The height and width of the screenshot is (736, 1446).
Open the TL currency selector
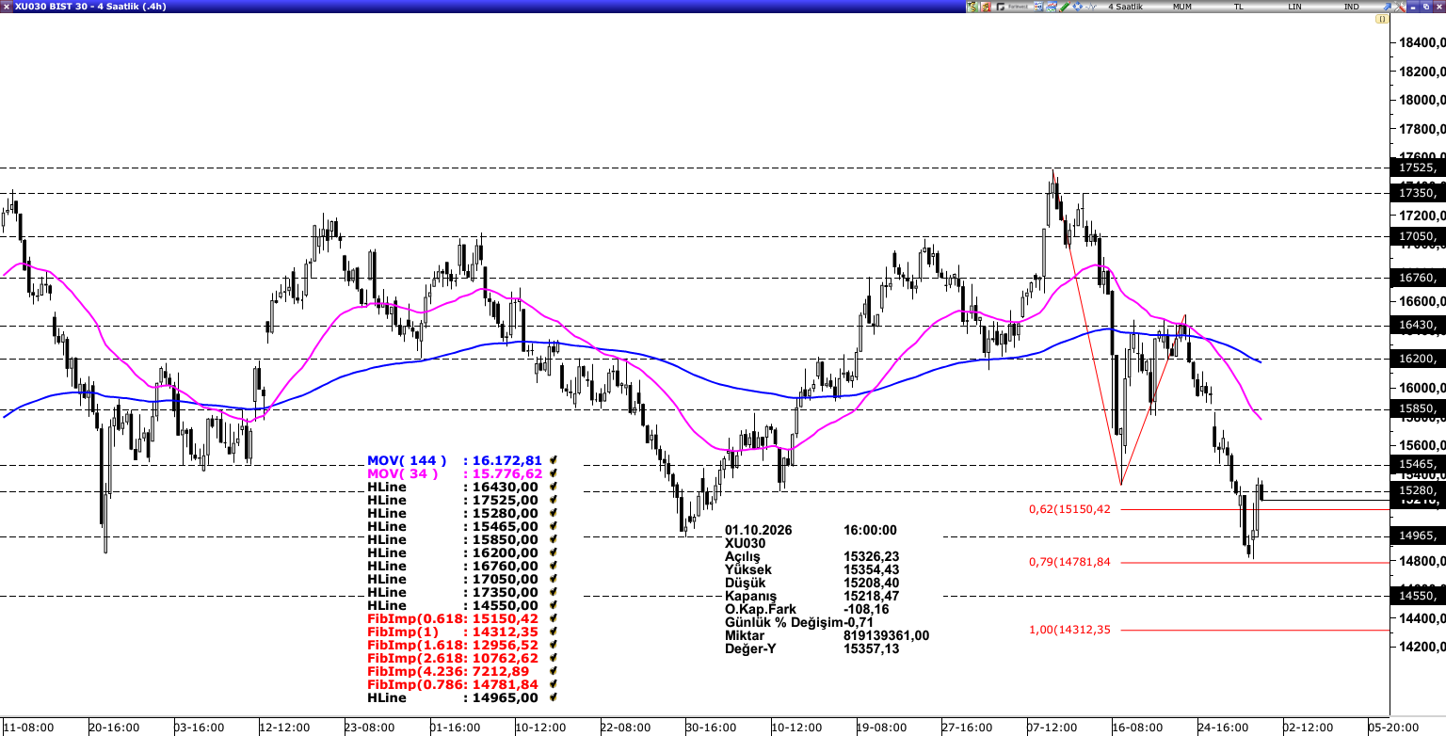tap(1239, 7)
